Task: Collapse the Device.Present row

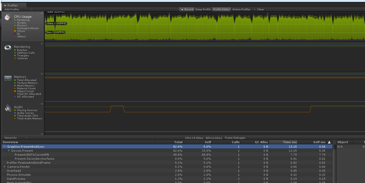Action: pyautogui.click(x=9, y=151)
